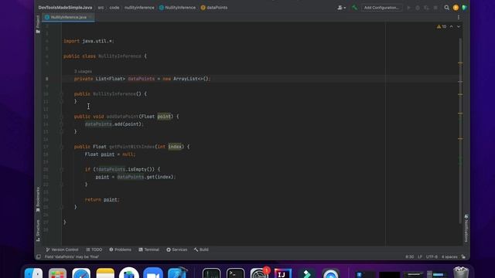
Task: Open Add Configuration dropdown
Action: 381,8
